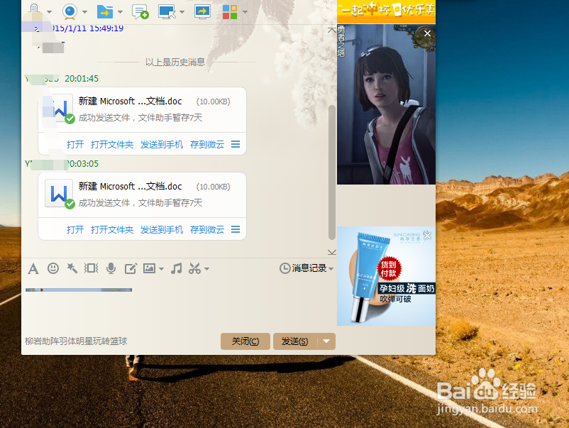This screenshot has width=569, height=428.
Task: Expand the file transfer options arrow
Action: pyautogui.click(x=119, y=11)
